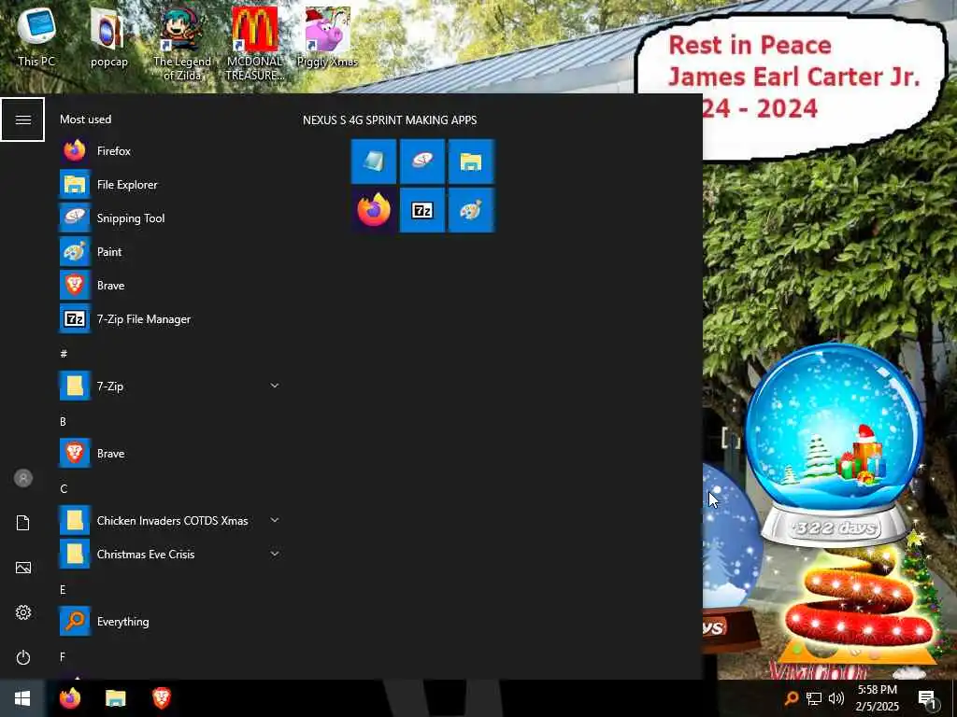Click the E section letter header

coord(63,590)
